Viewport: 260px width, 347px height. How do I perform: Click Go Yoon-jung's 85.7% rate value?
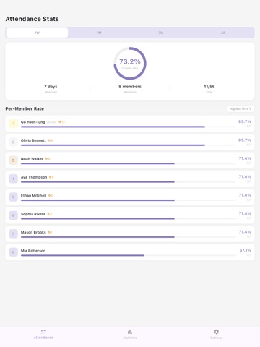[245, 121]
